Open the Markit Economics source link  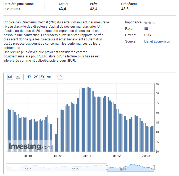(157, 41)
